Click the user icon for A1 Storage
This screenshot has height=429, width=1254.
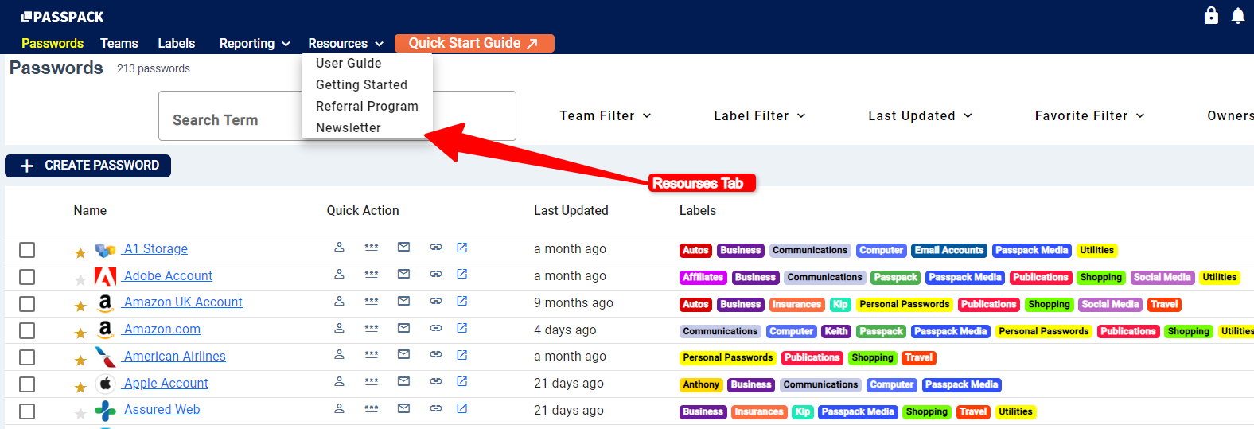339,248
